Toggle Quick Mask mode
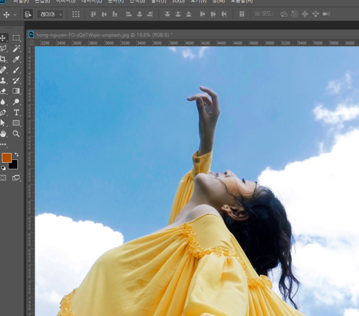Screen dimensions: 359x316 point(3,178)
